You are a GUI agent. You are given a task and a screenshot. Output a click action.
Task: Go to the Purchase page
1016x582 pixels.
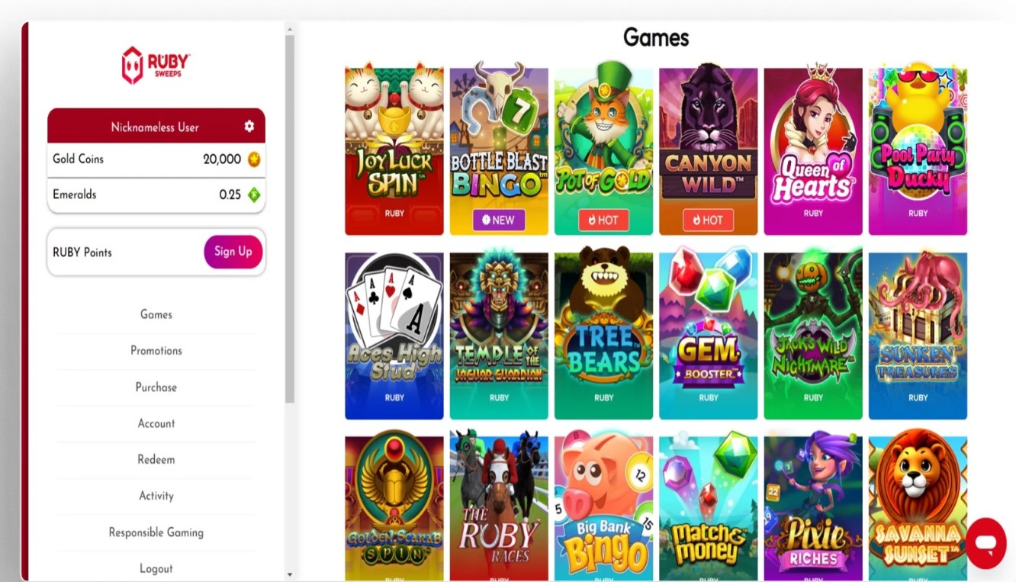pyautogui.click(x=156, y=387)
